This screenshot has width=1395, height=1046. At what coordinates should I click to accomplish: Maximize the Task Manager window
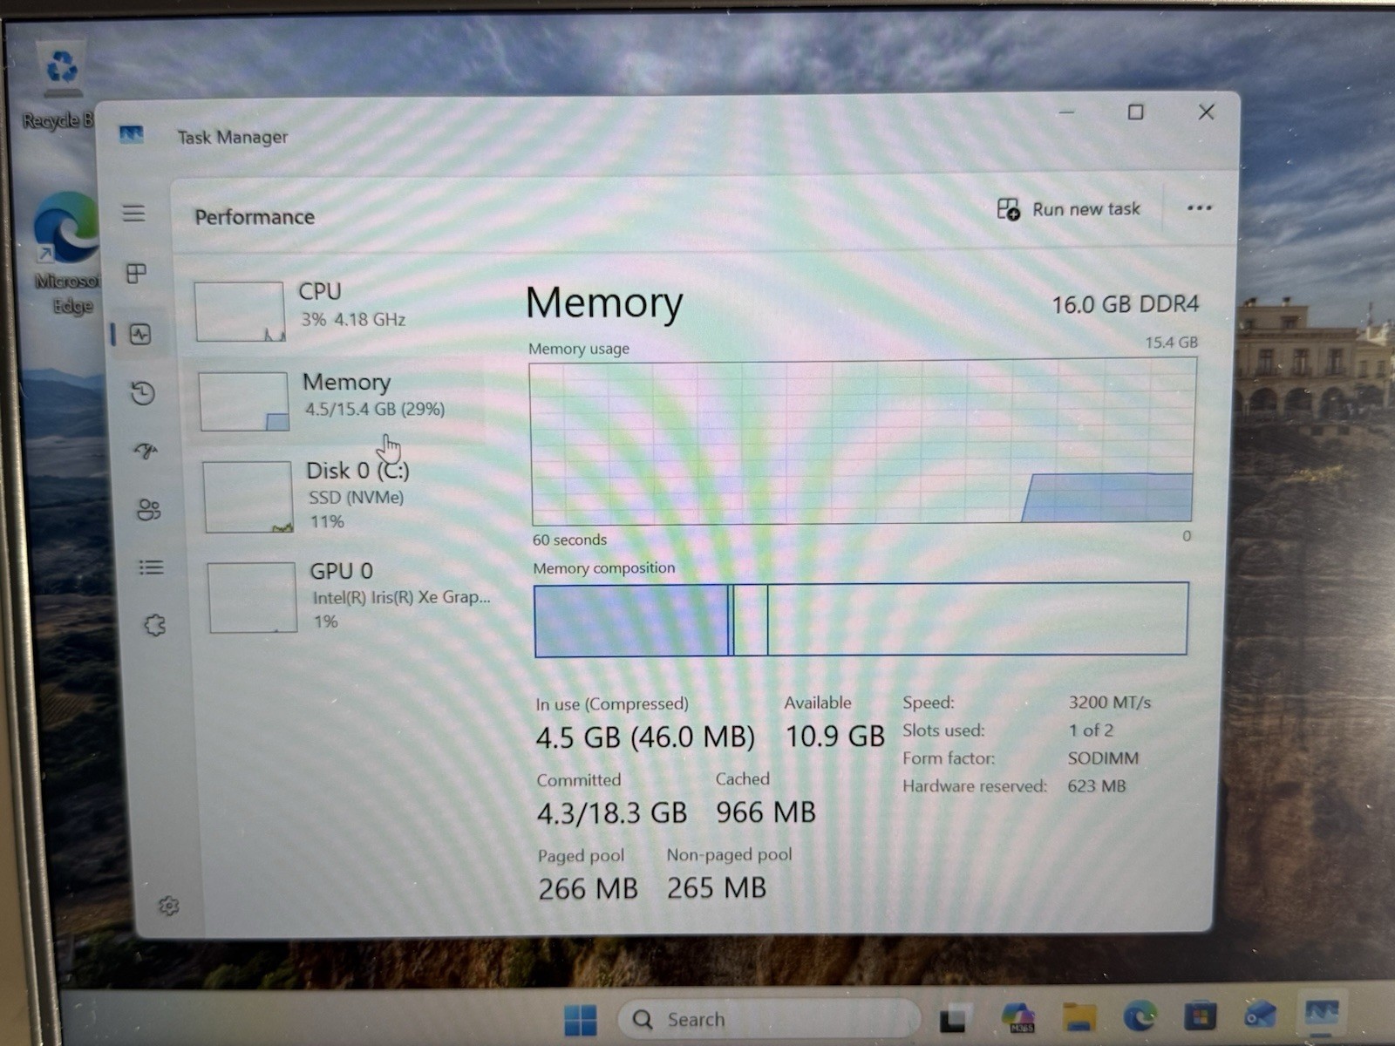coord(1135,112)
